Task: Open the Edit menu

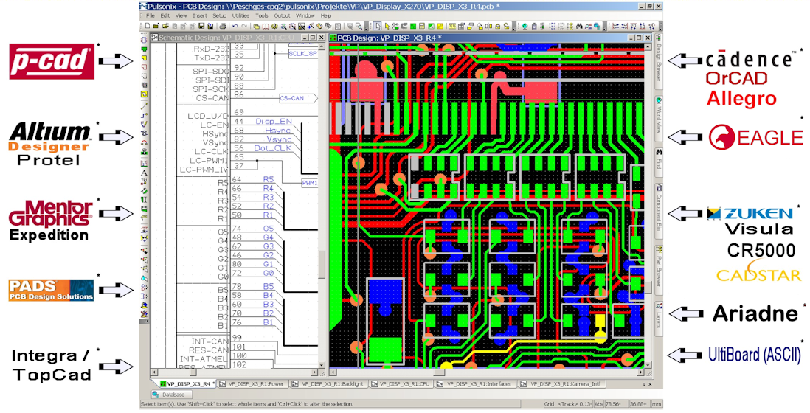Action: [165, 16]
